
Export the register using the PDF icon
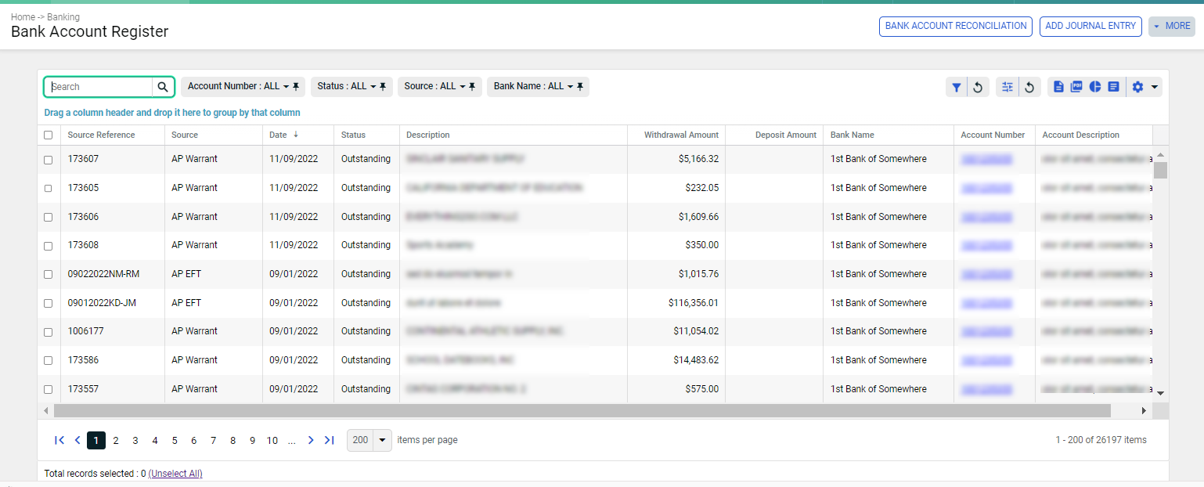pos(1076,87)
